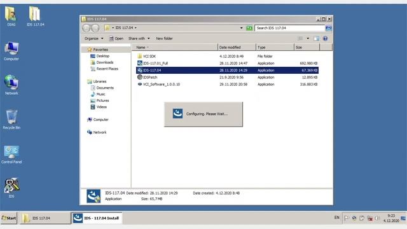Open the address bar history dropdown arrow
This screenshot has height=229, width=407.
(242, 28)
